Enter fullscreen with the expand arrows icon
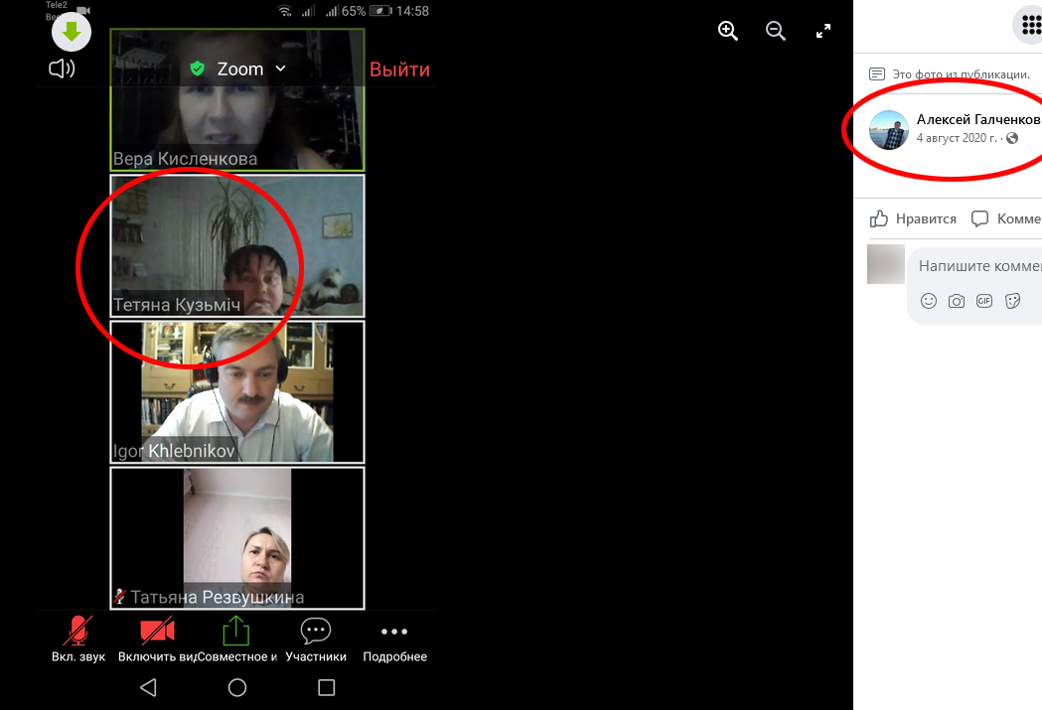This screenshot has height=710, width=1042. click(823, 31)
